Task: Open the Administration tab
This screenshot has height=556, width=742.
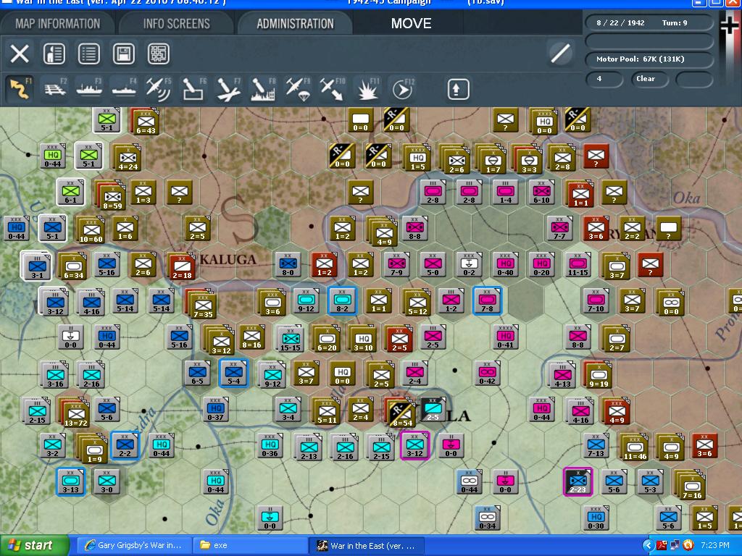Action: [x=295, y=23]
